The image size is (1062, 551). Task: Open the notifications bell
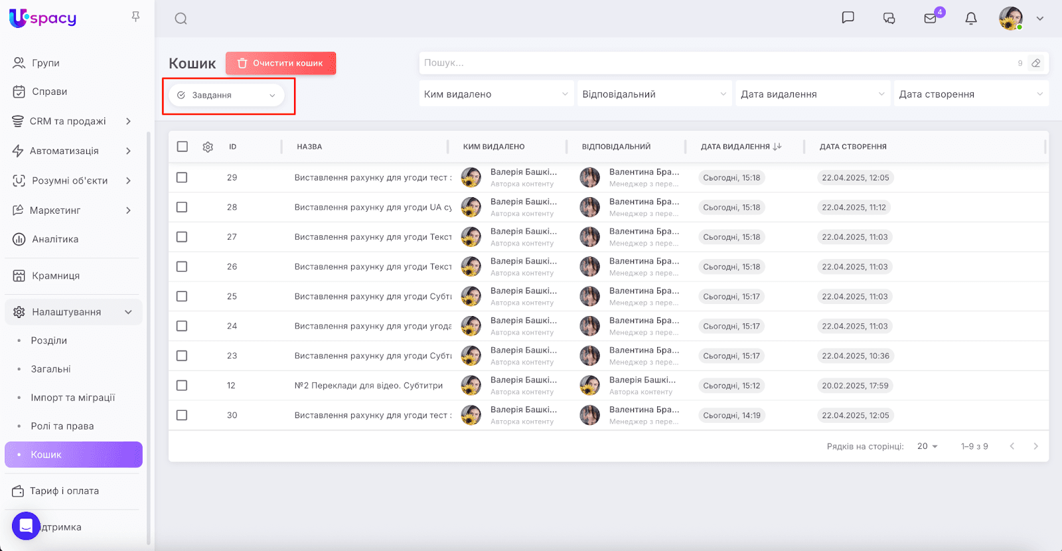pos(970,19)
